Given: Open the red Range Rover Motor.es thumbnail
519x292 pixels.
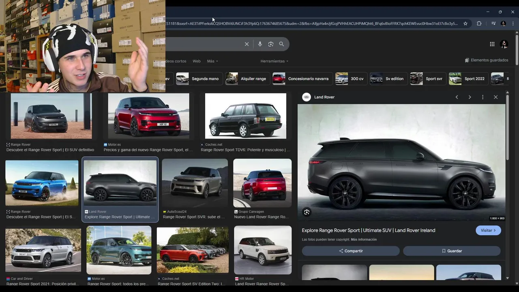Looking at the screenshot, I should [148, 116].
